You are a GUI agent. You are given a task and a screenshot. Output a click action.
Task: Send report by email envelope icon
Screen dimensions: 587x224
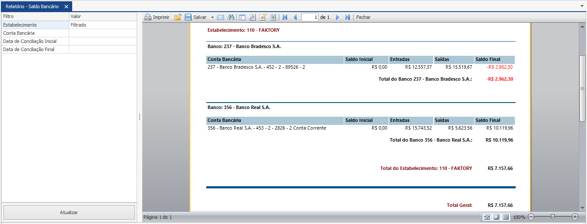(x=220, y=17)
